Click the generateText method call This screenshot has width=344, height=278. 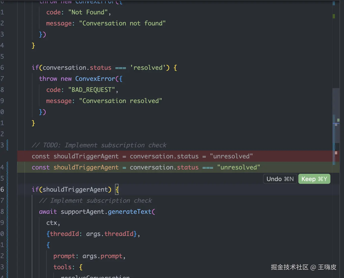click(130, 212)
